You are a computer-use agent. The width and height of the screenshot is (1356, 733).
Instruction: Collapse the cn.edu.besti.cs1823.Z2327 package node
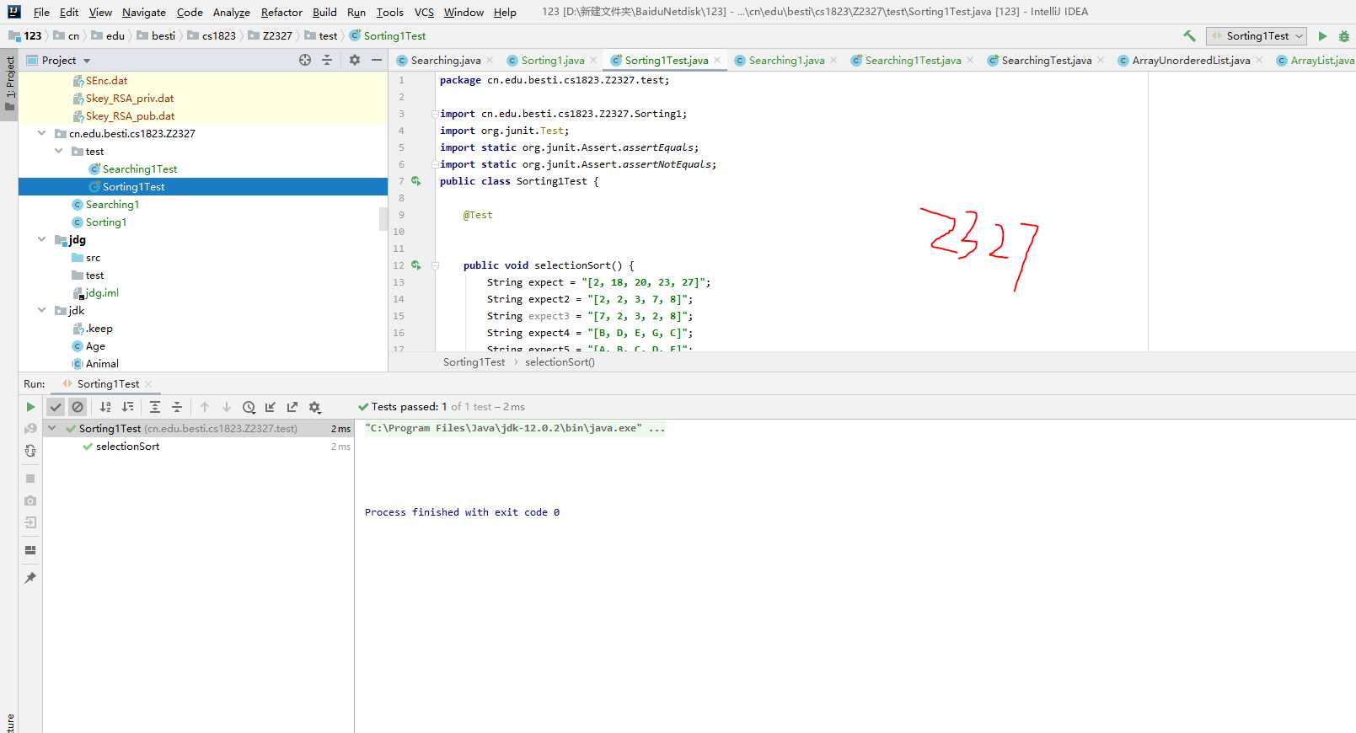(x=41, y=133)
